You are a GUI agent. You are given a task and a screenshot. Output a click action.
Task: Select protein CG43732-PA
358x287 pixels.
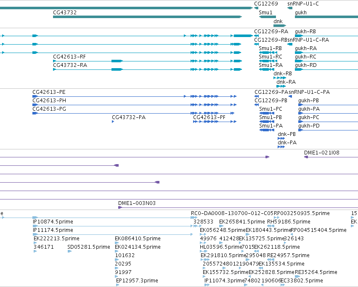point(113,122)
